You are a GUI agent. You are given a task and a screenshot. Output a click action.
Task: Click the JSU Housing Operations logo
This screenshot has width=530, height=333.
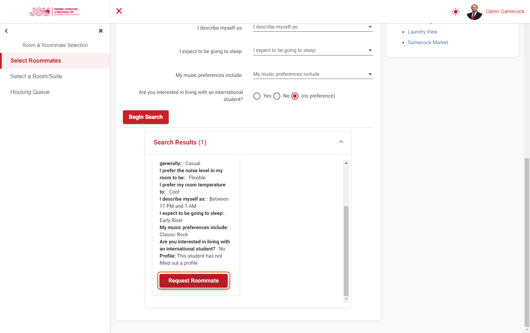pyautogui.click(x=55, y=12)
